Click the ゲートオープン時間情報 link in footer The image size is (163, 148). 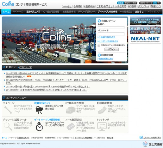point(83,138)
